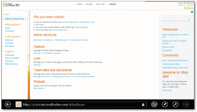The width and height of the screenshot is (197, 112).
Task: Open Planned Maintenance under Support
Action: click(11, 62)
